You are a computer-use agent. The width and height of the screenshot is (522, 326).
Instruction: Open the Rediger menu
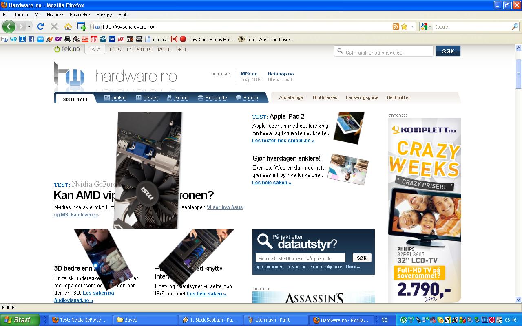pos(21,15)
